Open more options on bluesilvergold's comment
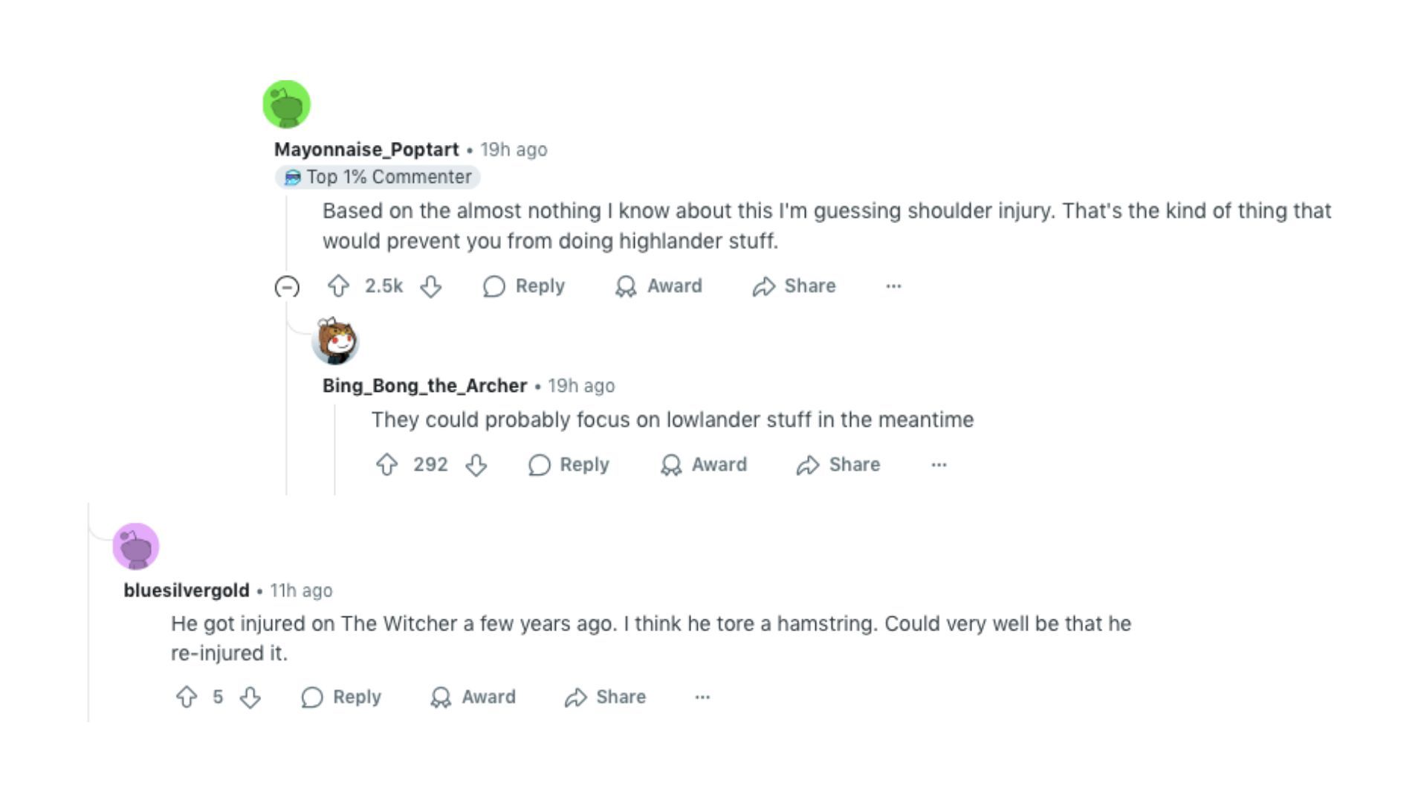1427x803 pixels. coord(702,697)
